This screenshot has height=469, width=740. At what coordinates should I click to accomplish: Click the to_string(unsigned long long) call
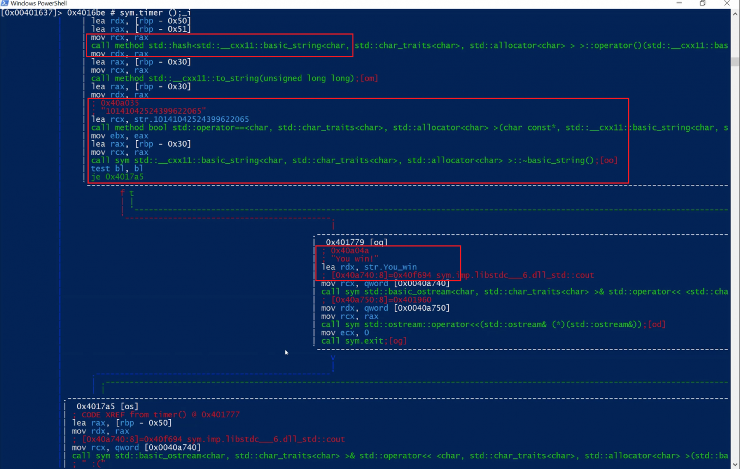(x=234, y=78)
